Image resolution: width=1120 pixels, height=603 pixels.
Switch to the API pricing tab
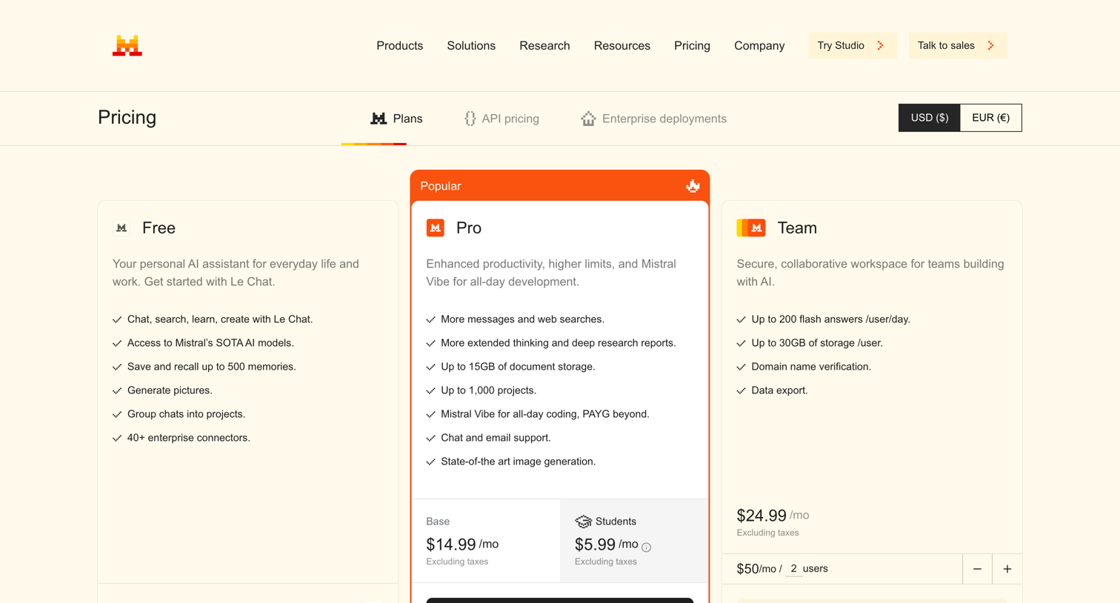pyautogui.click(x=501, y=119)
